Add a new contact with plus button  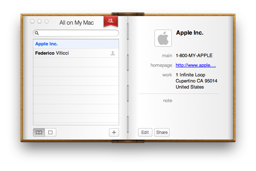click(114, 132)
